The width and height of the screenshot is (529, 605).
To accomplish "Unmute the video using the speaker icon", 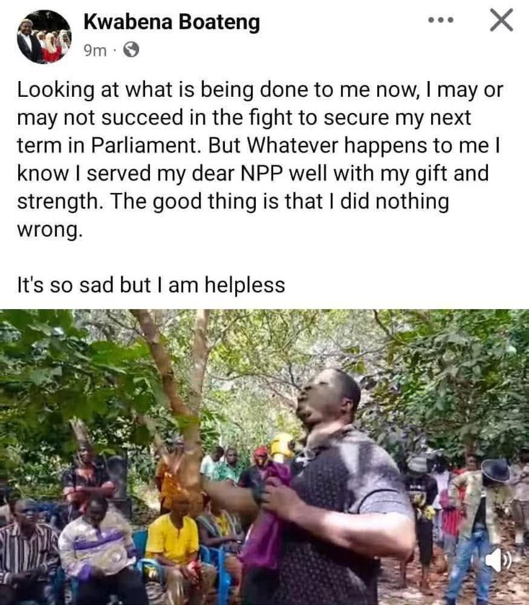I will click(499, 560).
